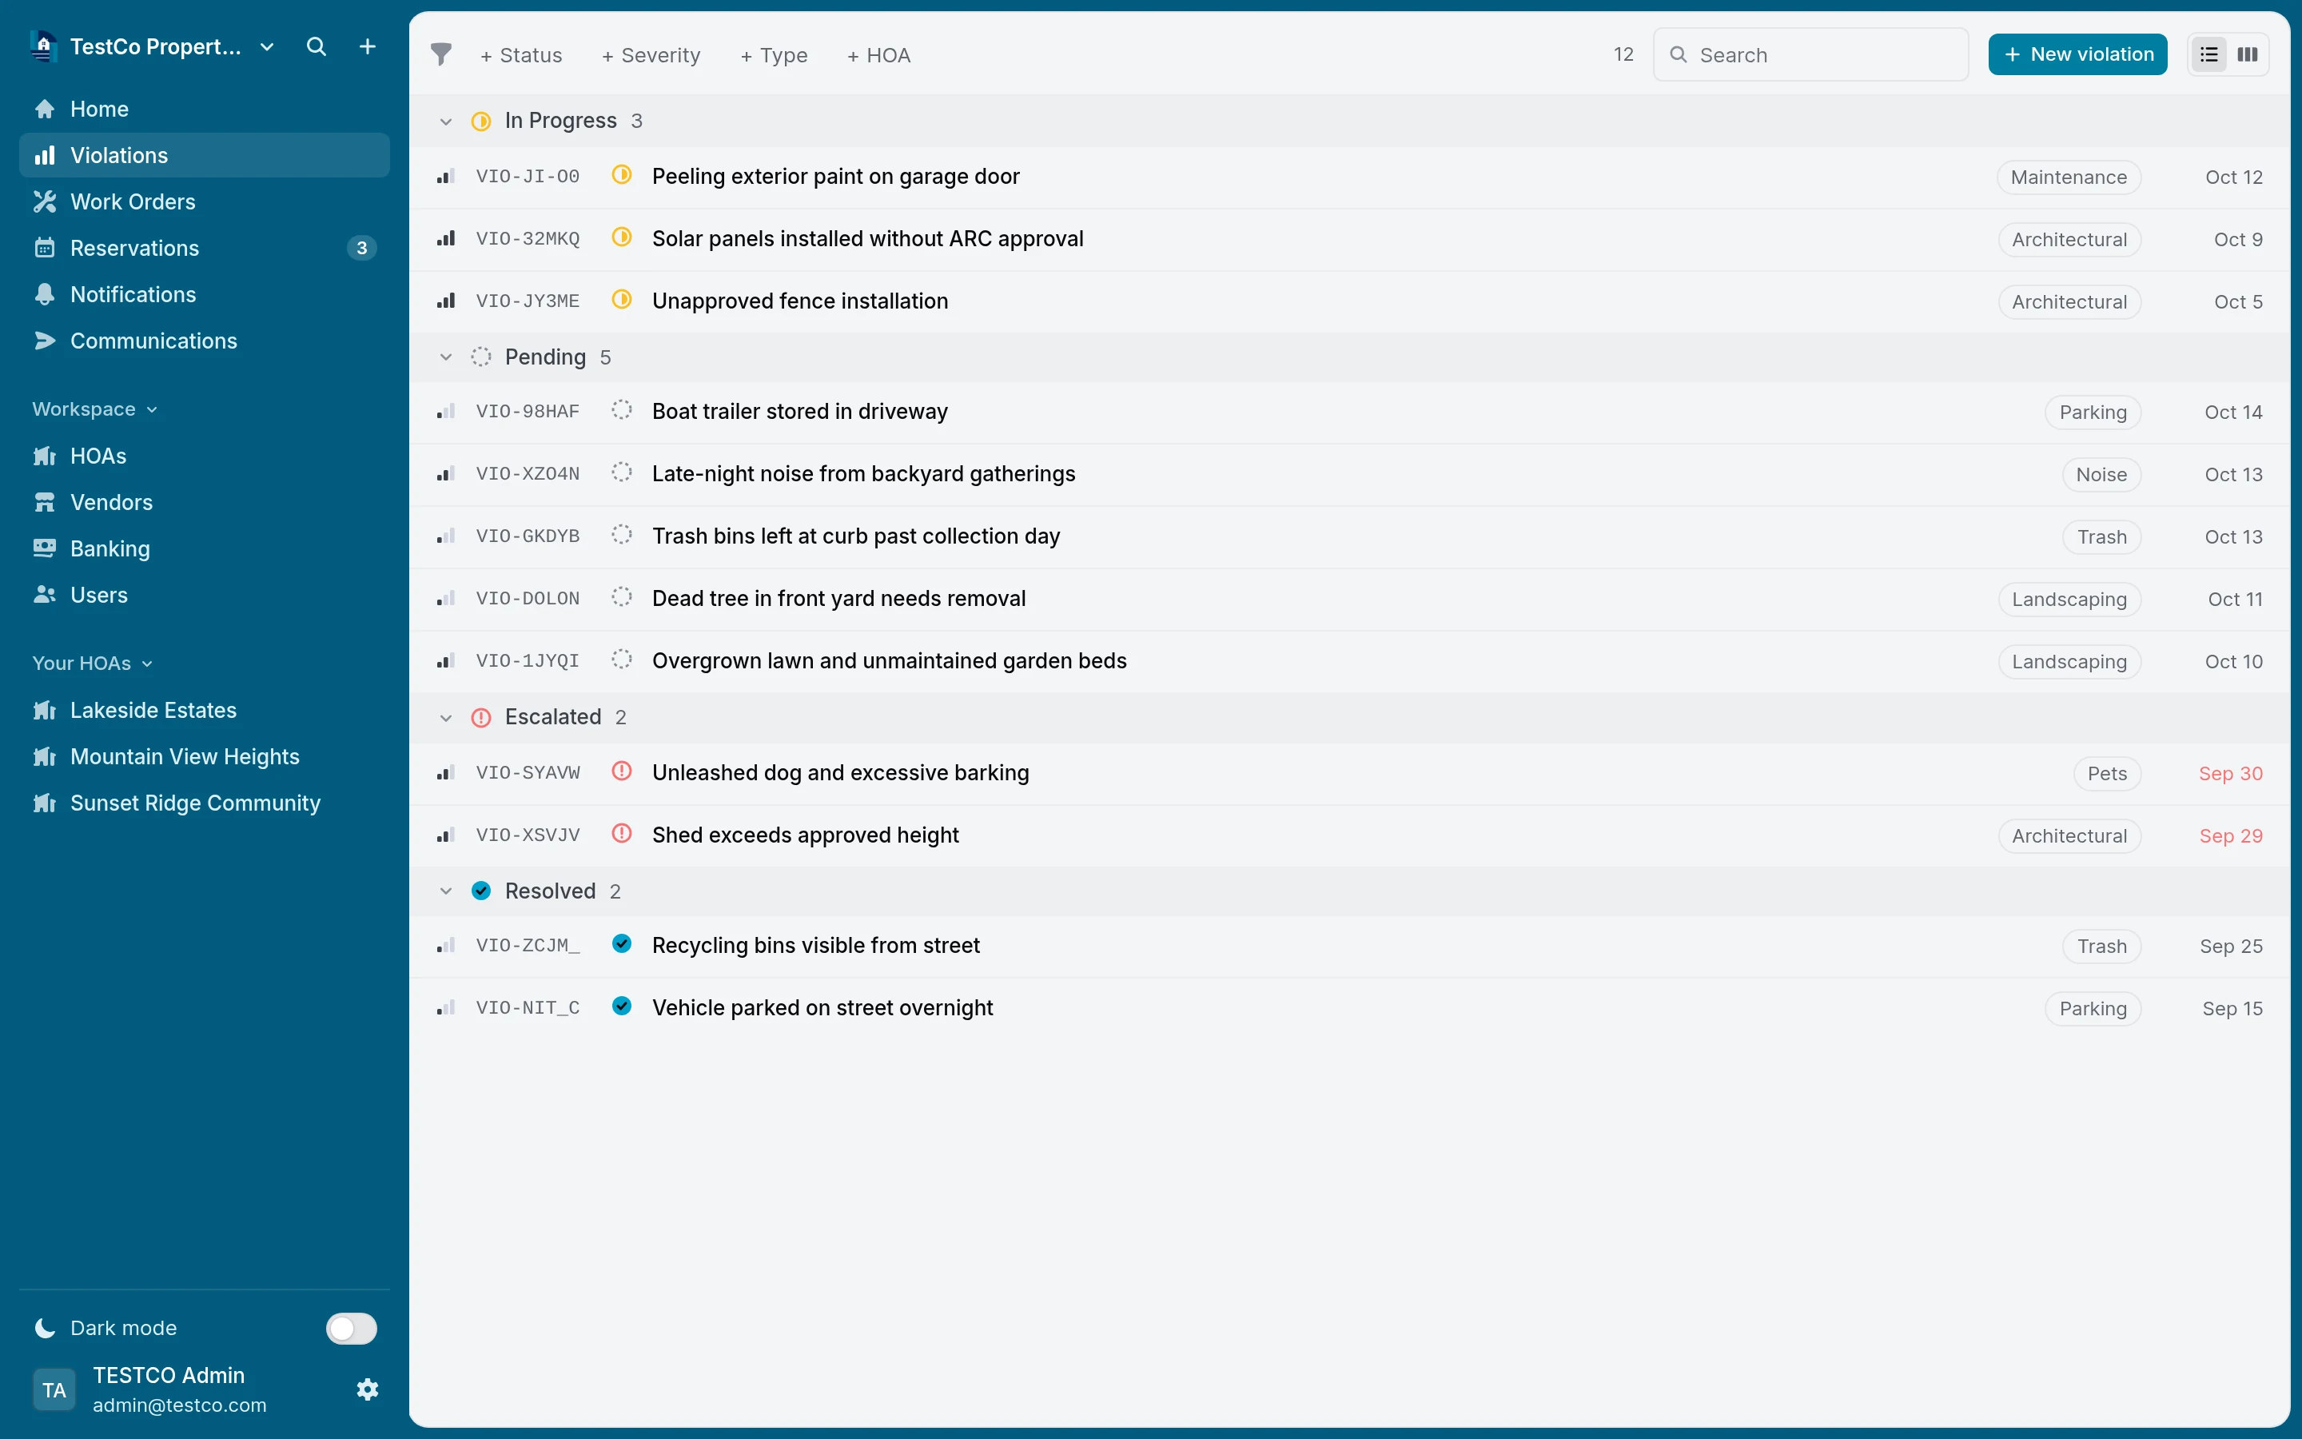The width and height of the screenshot is (2302, 1439).
Task: Click the Pets tag
Action: click(2106, 774)
